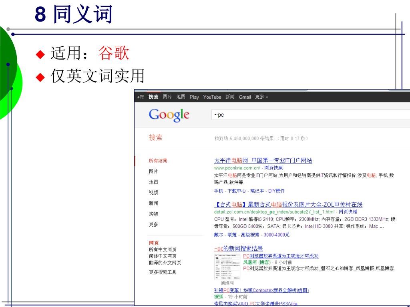Open 新闻 in the black top bar
Viewport: 410px width, 307px height.
pyautogui.click(x=230, y=97)
